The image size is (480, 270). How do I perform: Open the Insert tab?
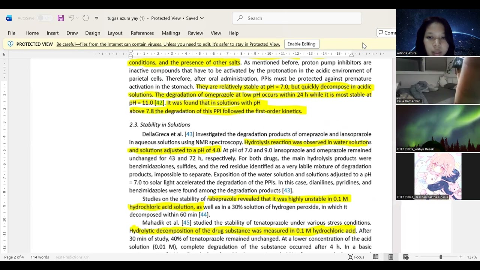53,33
